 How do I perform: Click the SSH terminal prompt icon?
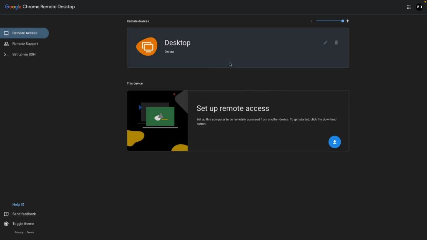(6, 55)
